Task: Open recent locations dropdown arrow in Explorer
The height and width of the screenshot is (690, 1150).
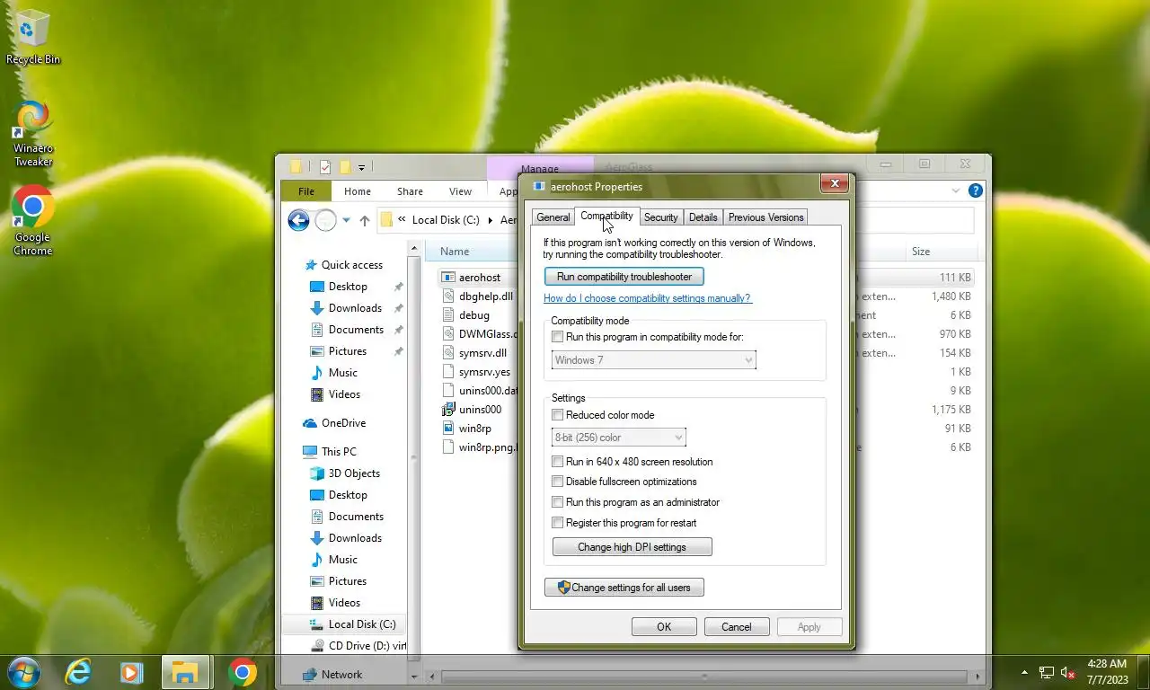Action: pyautogui.click(x=347, y=220)
